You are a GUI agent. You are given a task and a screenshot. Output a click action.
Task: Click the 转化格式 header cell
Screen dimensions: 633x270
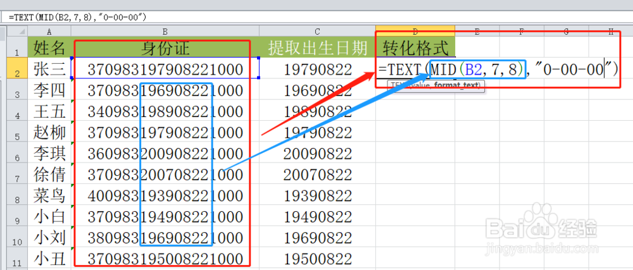[415, 47]
